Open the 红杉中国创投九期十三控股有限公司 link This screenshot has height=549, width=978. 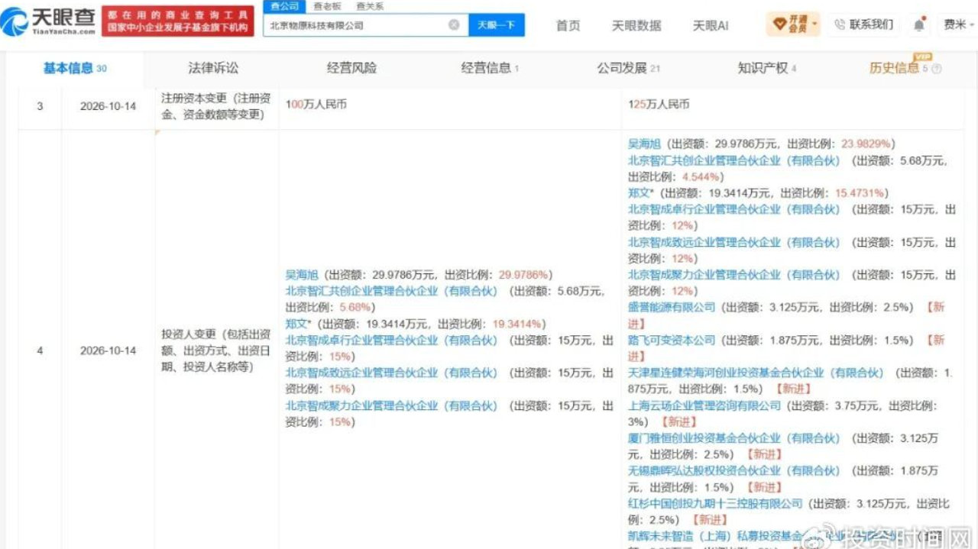coord(715,504)
